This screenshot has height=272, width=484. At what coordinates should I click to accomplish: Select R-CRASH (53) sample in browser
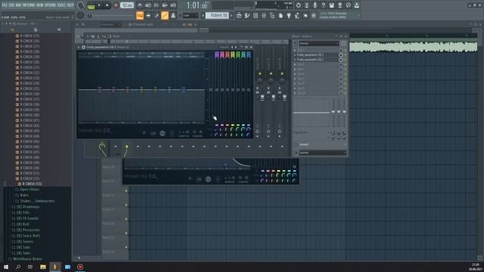pos(32,184)
